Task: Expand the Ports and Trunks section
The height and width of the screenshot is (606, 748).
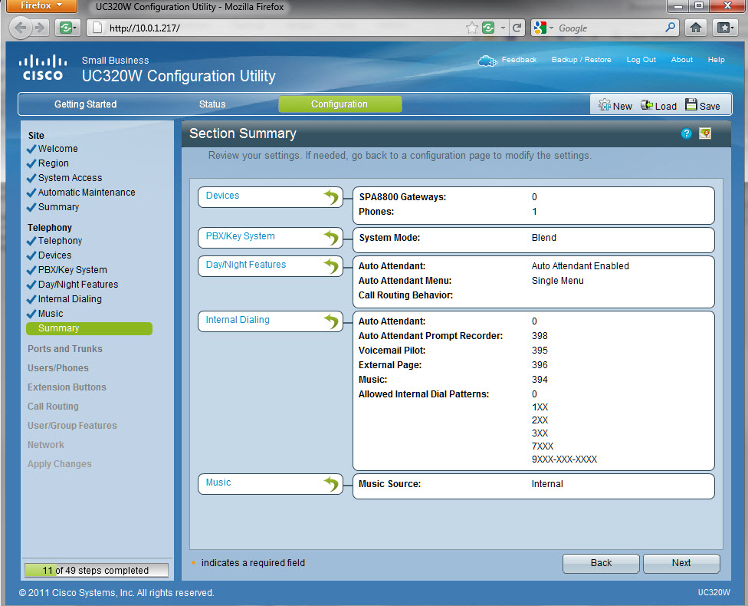Action: tap(65, 349)
